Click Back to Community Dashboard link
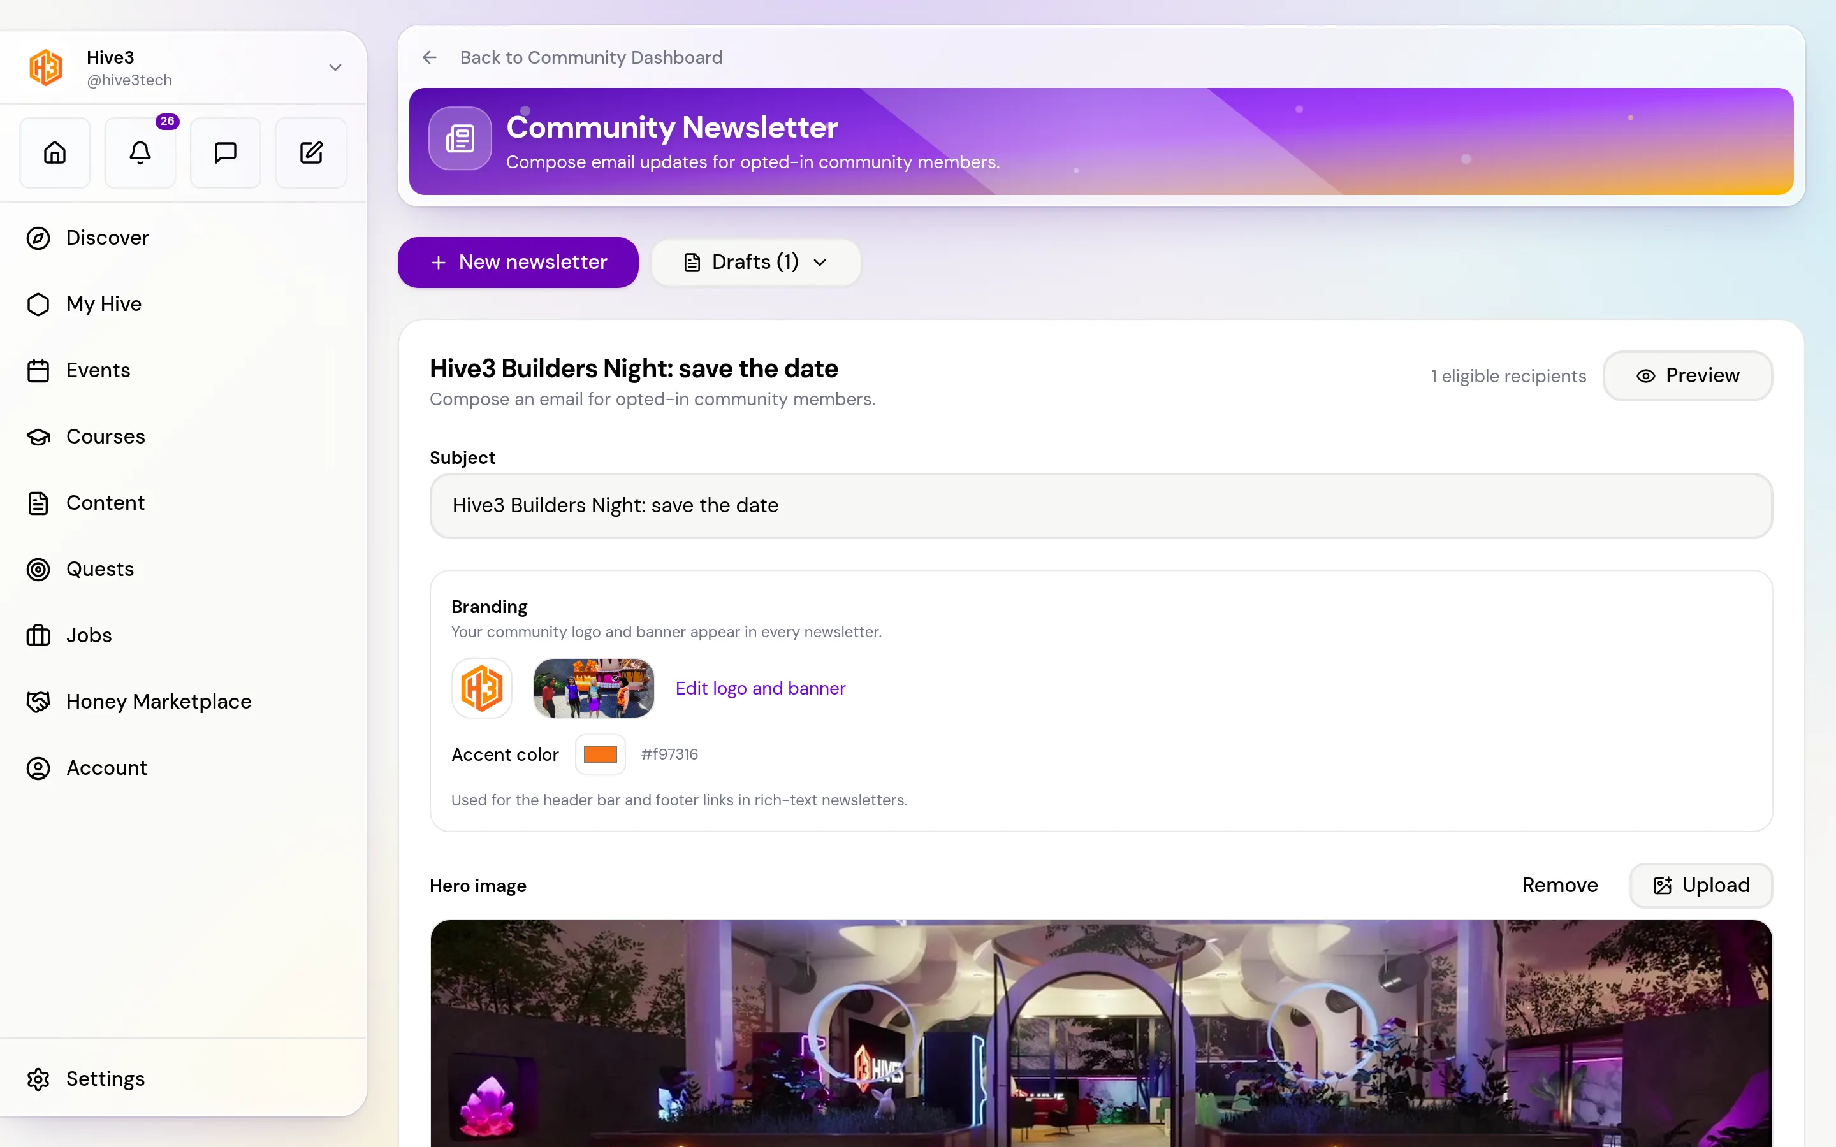The width and height of the screenshot is (1836, 1147). coord(591,57)
